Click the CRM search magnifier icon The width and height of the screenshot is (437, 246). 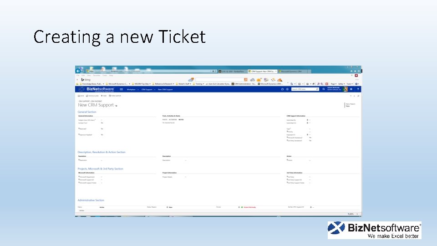click(317, 89)
